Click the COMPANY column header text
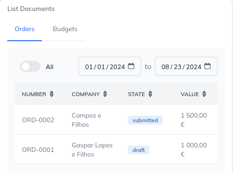Screen dimensions: 233x173 tap(86, 94)
